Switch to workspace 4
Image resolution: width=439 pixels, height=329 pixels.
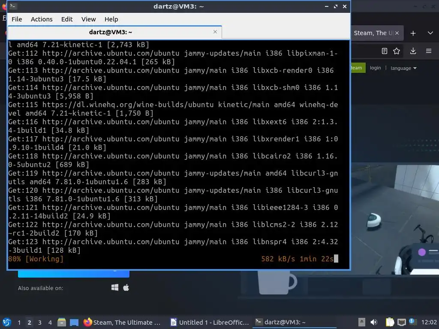(50, 323)
